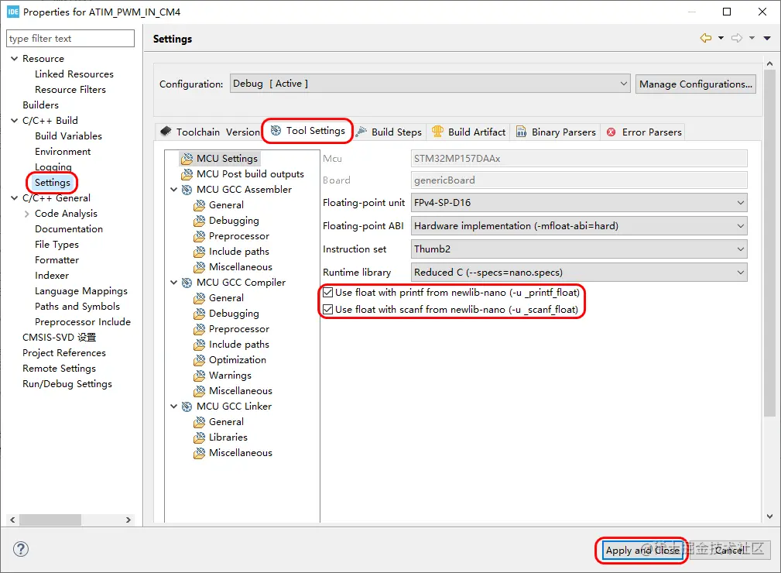Click the settings pane scroll down arrow
781x573 pixels.
point(769,516)
